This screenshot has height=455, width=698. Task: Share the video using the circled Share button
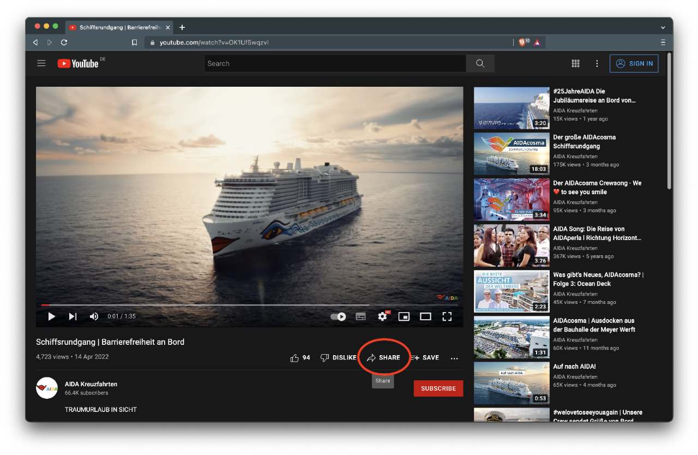click(383, 357)
